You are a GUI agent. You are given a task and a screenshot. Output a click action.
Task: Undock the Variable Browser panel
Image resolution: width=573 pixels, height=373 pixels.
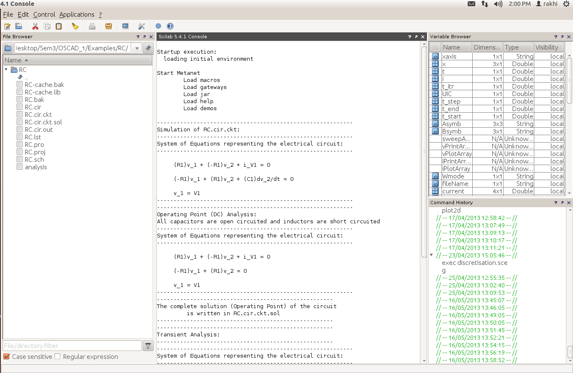[x=562, y=37]
